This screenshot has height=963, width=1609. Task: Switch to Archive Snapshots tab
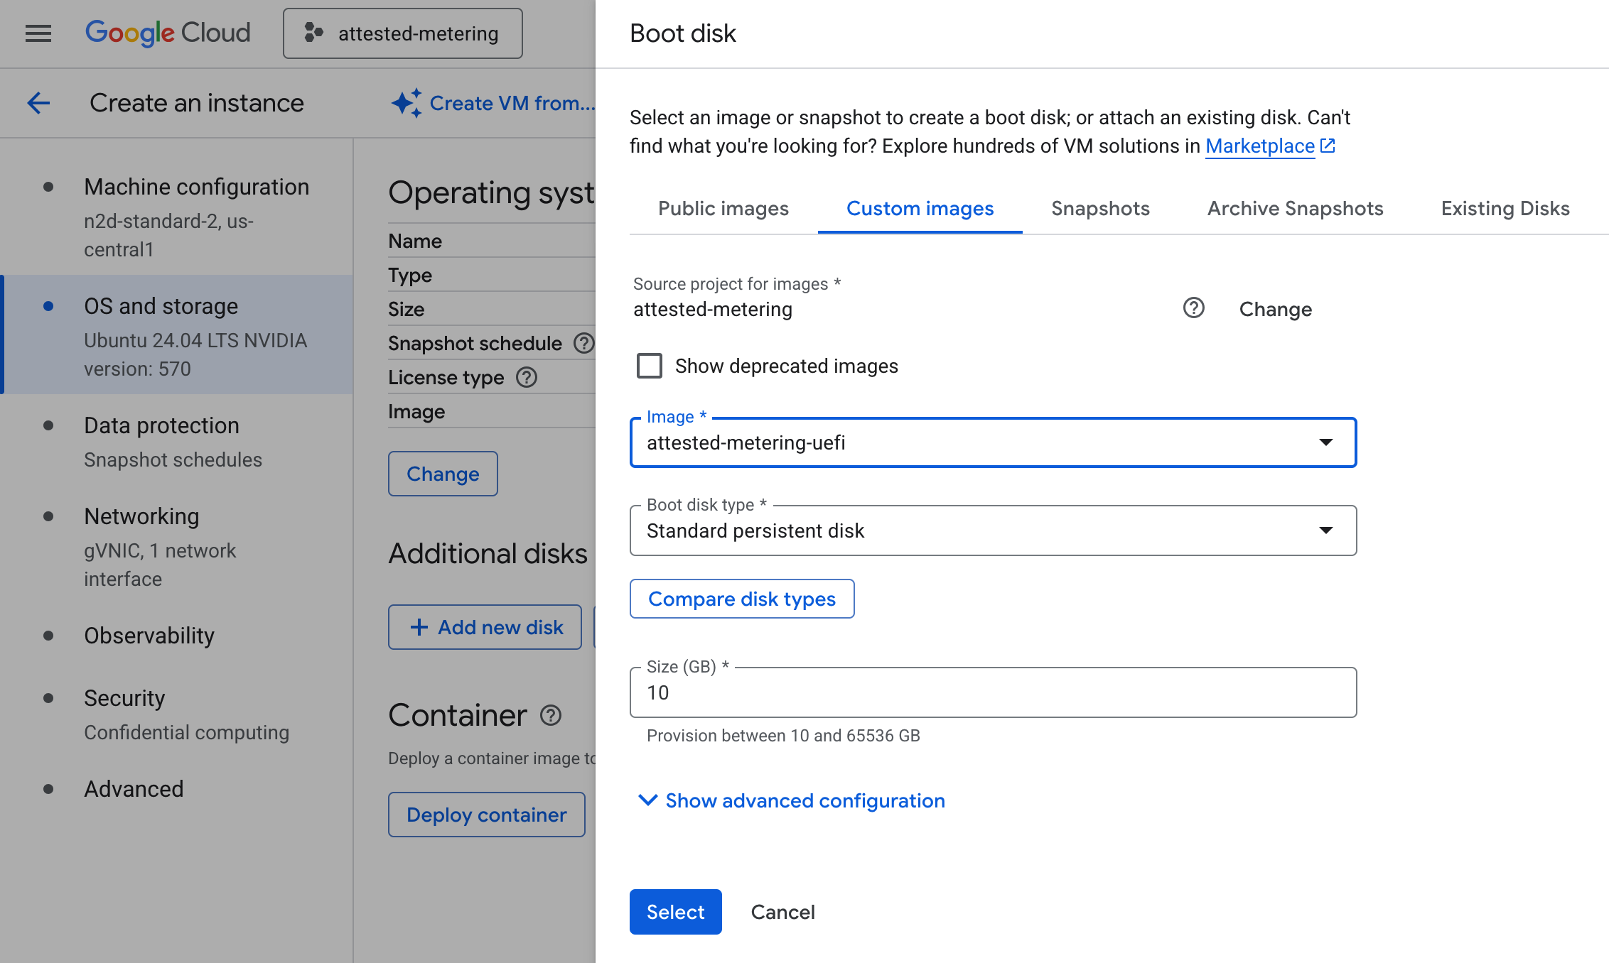pos(1295,208)
